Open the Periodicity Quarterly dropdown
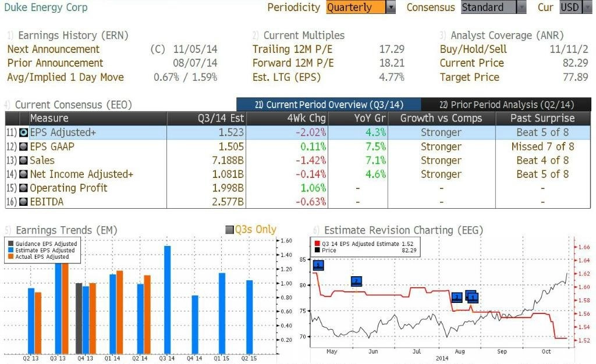The height and width of the screenshot is (364, 596). click(x=361, y=7)
